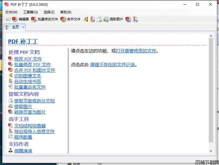The height and width of the screenshot is (165, 219).
Task: Click the 文档结构探查器 link
Action: (x=30, y=126)
